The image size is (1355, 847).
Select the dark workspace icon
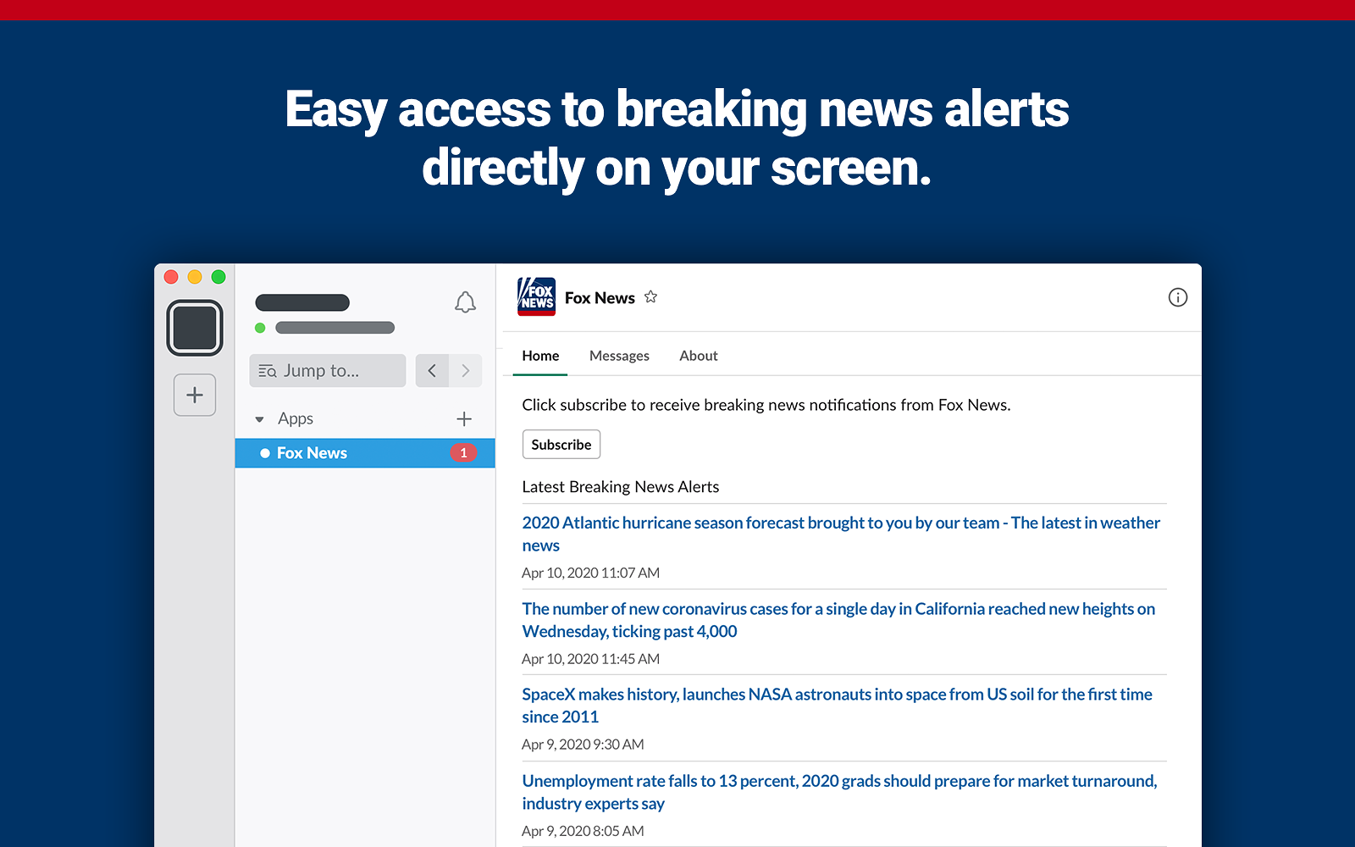(195, 328)
